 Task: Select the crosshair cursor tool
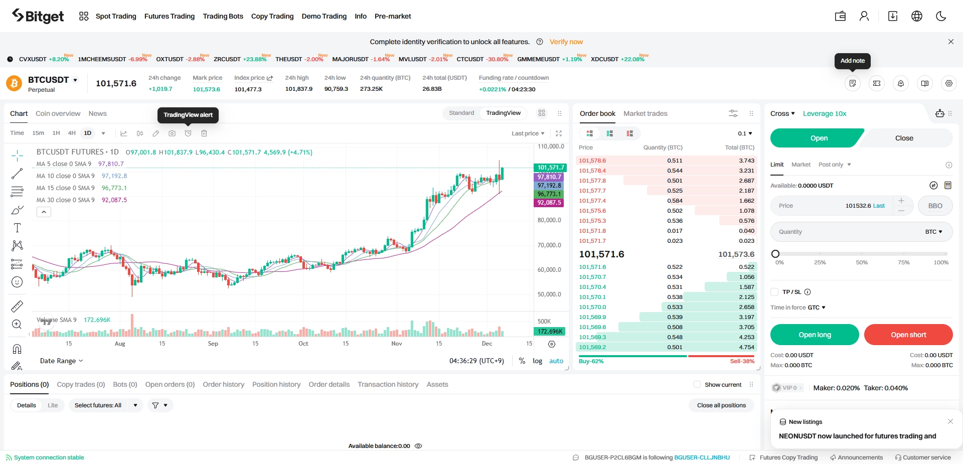[x=17, y=156]
